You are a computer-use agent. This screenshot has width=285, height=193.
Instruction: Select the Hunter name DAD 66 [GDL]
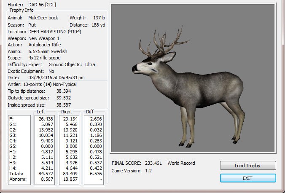point(41,4)
